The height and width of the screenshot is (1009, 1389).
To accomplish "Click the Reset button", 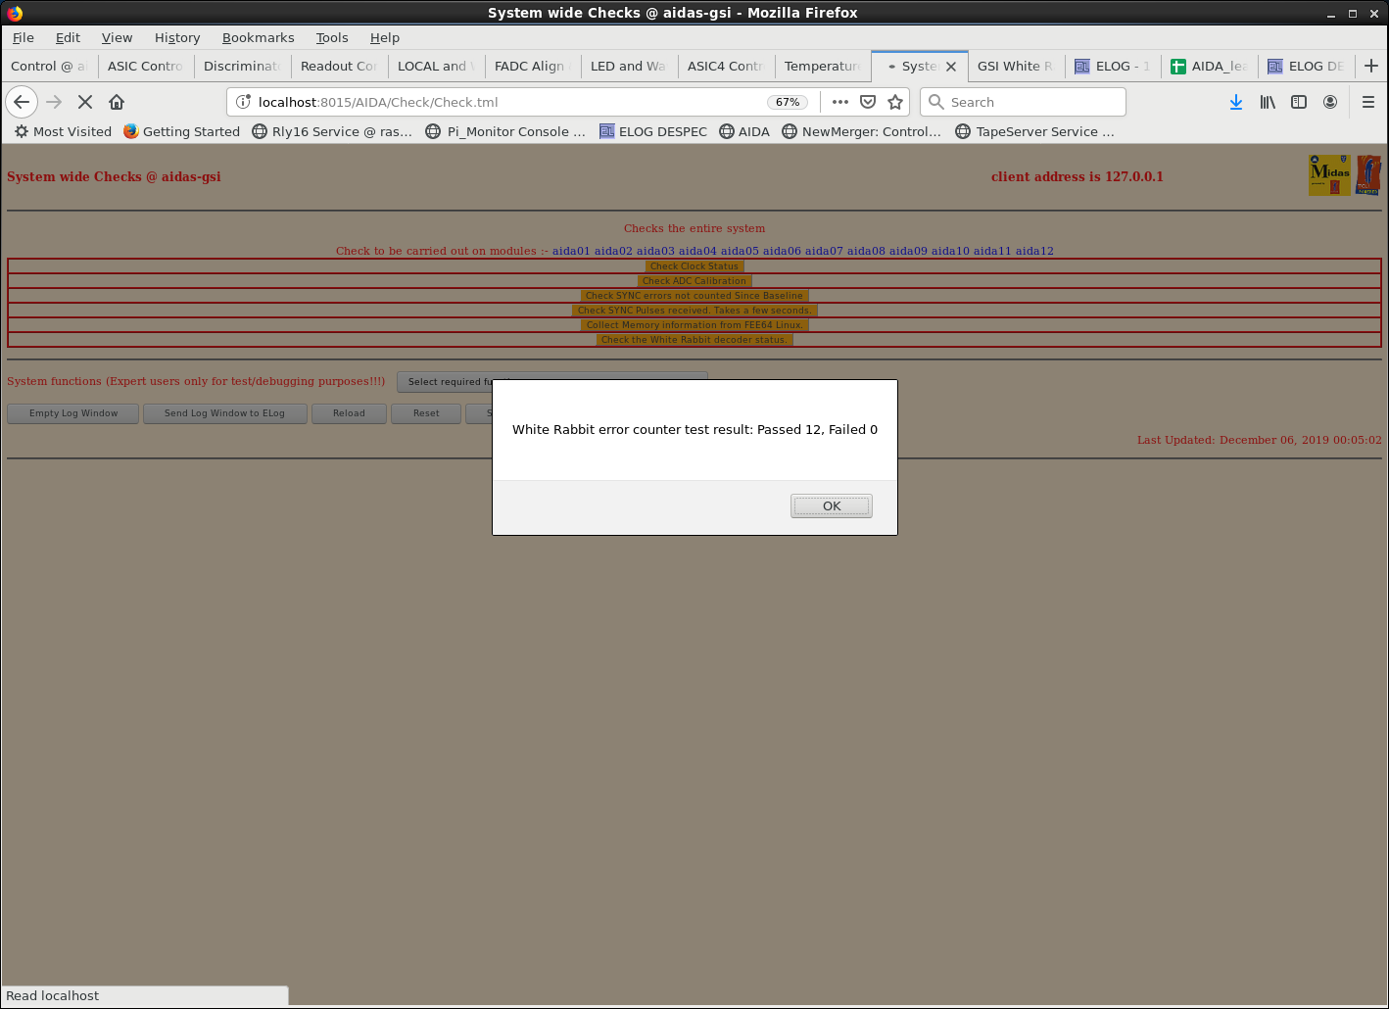I will 426,413.
